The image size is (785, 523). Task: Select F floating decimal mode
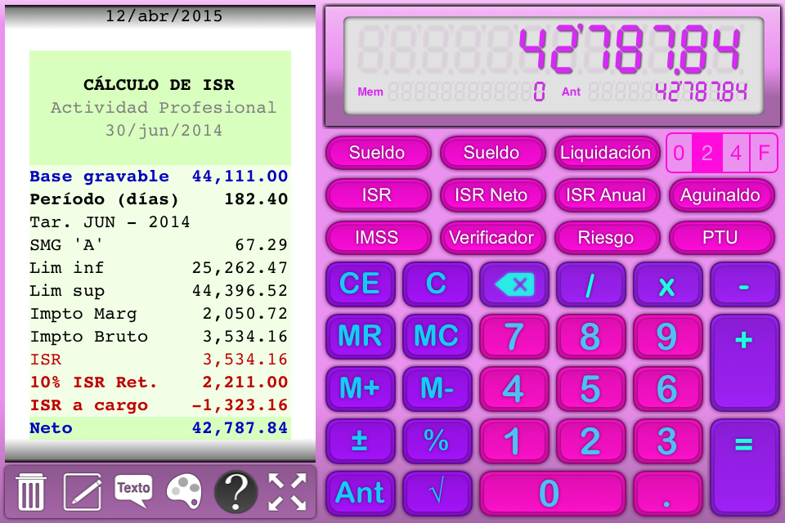[x=764, y=153]
